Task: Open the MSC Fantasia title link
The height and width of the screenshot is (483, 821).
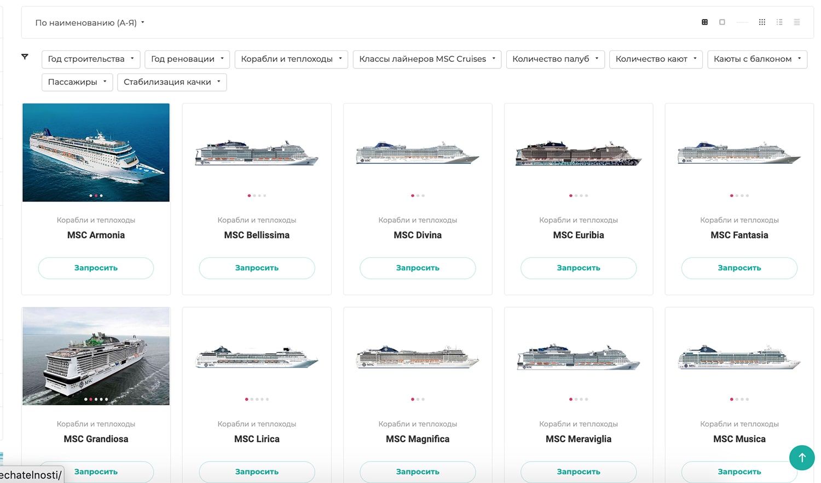Action: pos(739,235)
